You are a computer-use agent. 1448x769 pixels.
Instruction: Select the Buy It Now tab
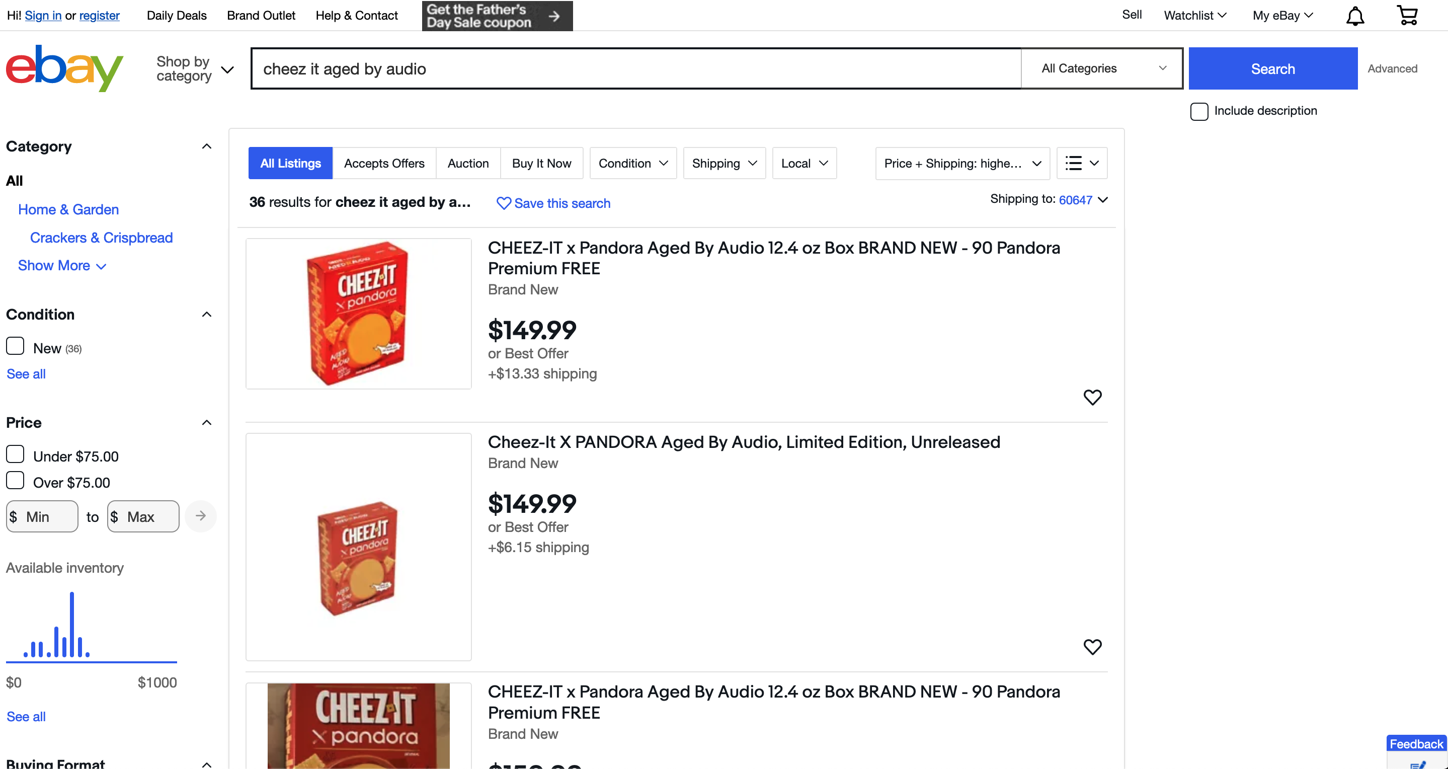541,164
